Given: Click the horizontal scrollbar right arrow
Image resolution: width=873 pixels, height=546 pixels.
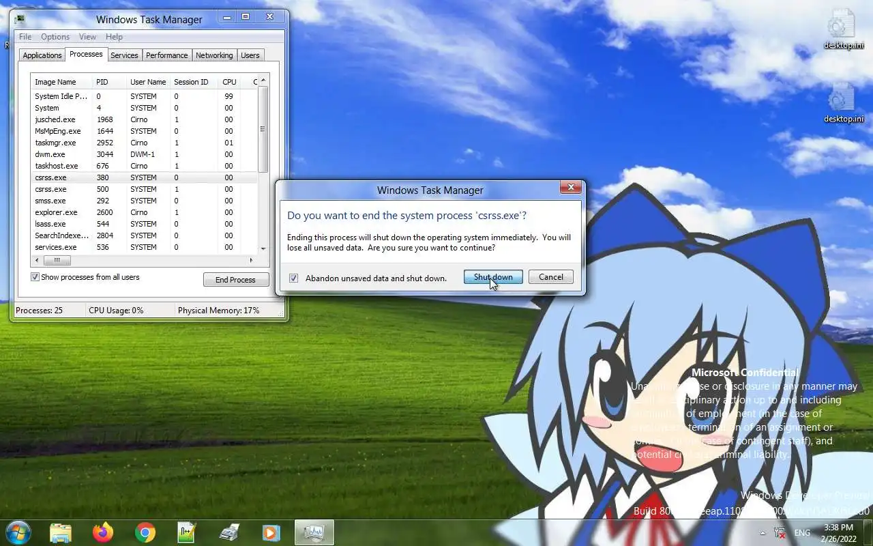Looking at the screenshot, I should (251, 260).
